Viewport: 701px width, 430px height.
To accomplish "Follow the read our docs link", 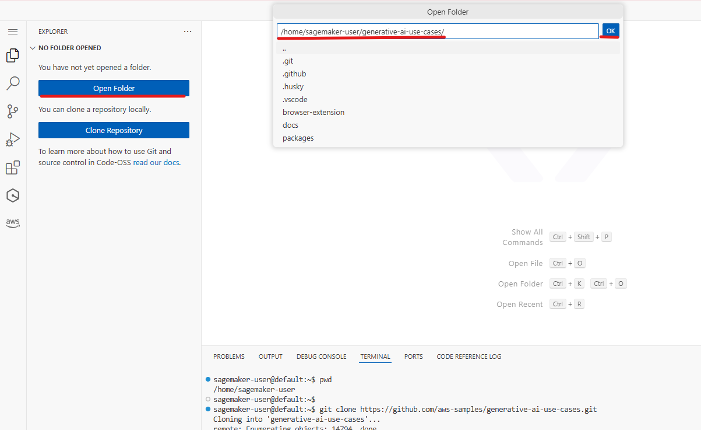I will click(156, 162).
